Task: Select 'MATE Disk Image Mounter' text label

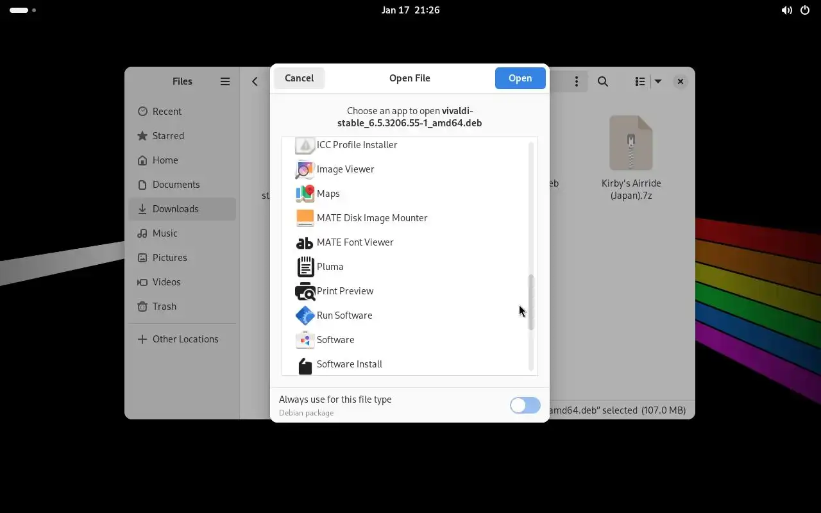Action: 372,218
